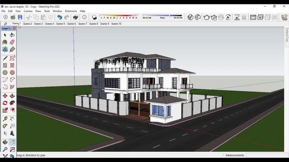Open Model Info icon

pos(84,17)
